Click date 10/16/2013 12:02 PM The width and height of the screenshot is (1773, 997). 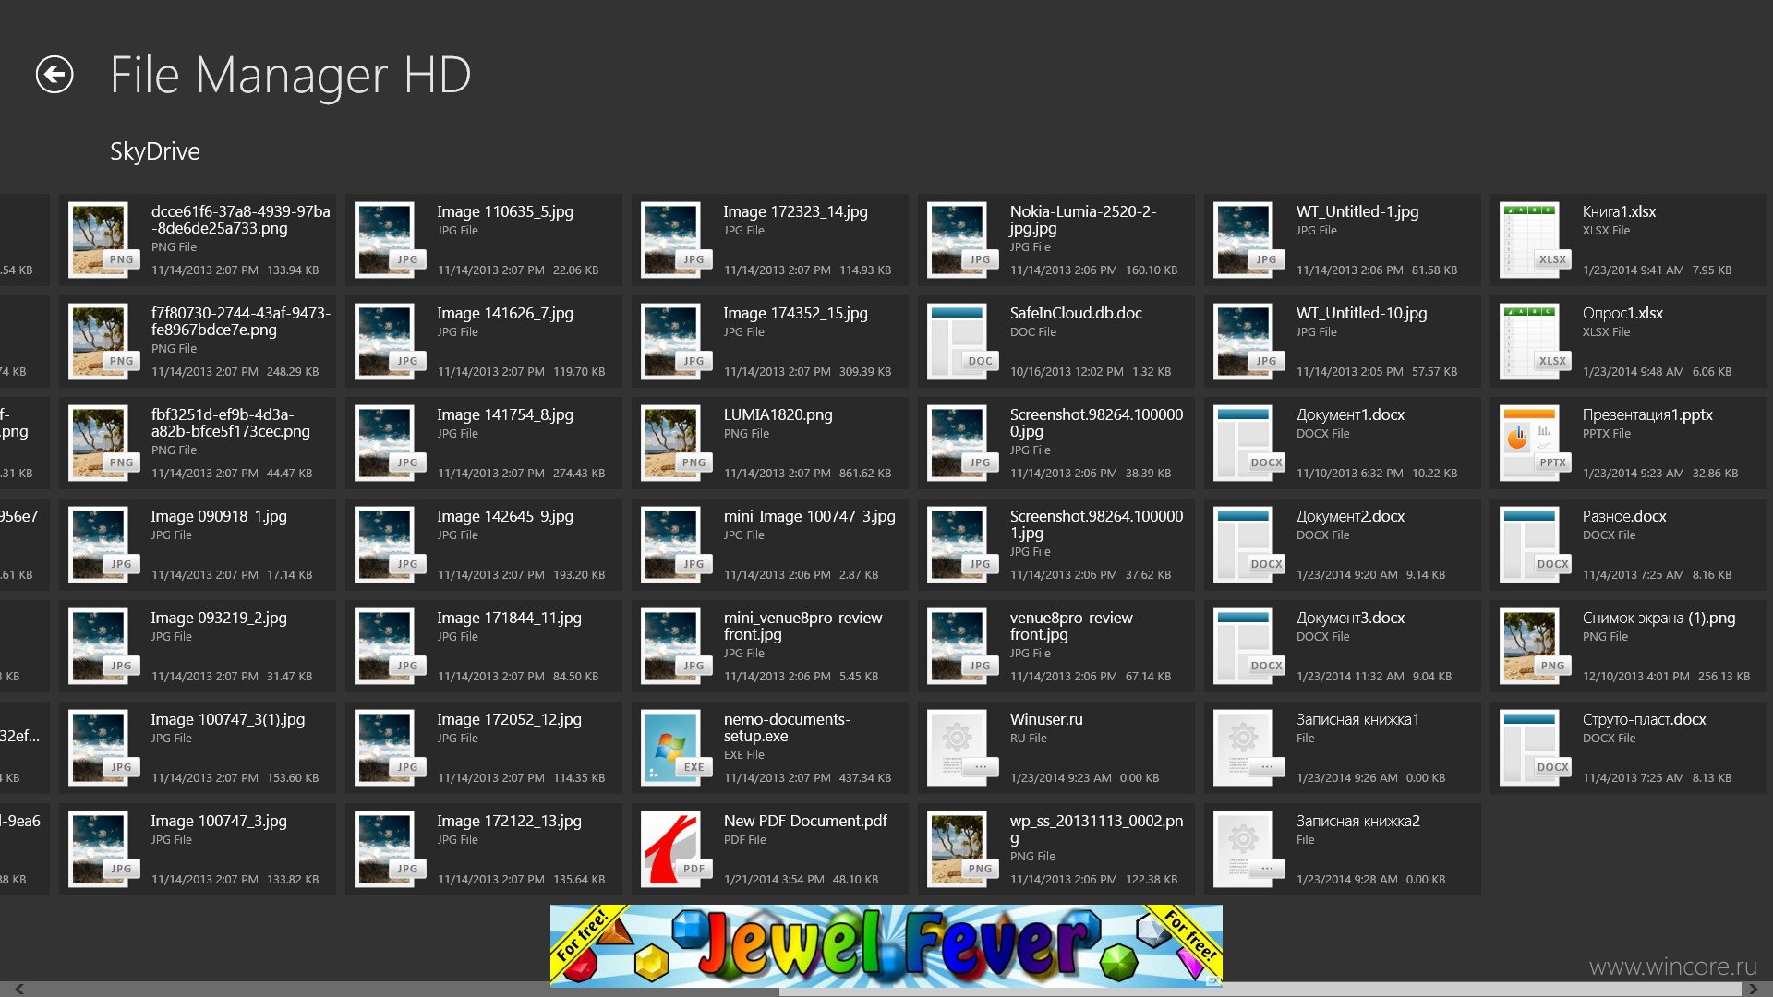1067,371
